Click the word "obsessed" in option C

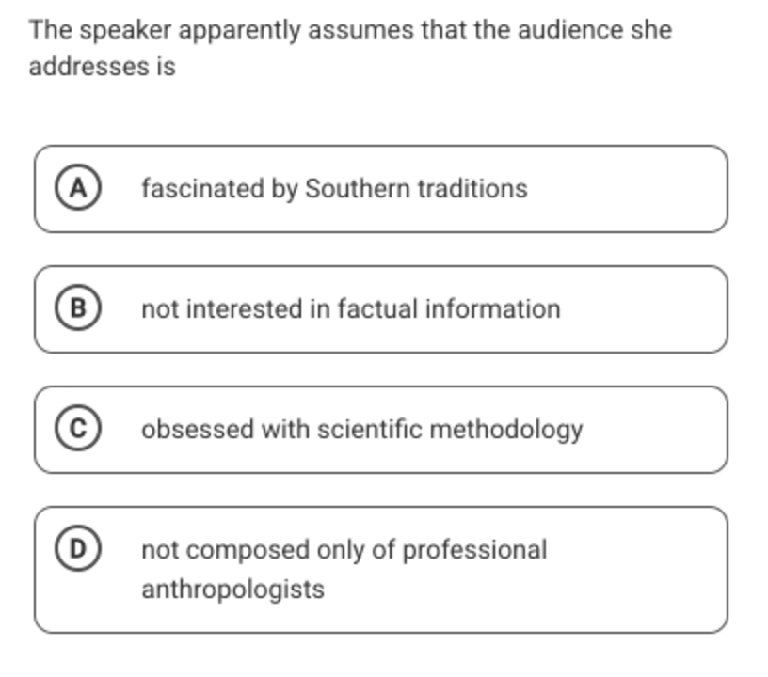click(198, 430)
